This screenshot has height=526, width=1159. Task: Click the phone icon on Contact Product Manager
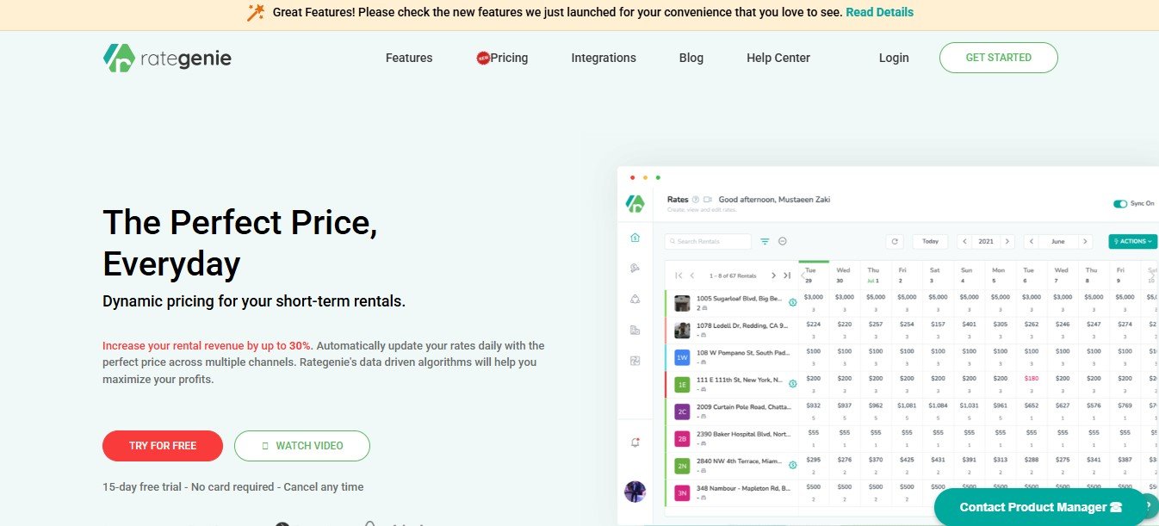coord(1116,507)
